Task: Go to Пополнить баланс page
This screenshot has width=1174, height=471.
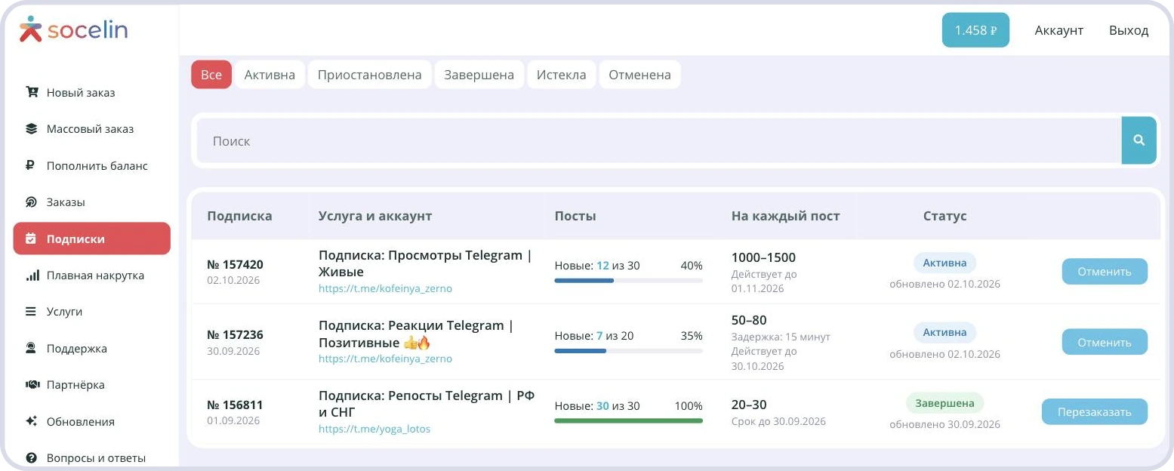Action: pyautogui.click(x=92, y=166)
